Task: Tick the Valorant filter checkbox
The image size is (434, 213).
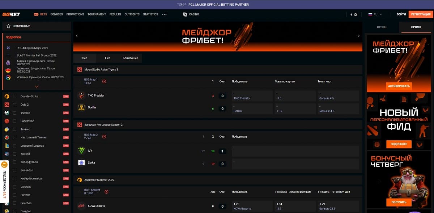Action: click(x=15, y=187)
